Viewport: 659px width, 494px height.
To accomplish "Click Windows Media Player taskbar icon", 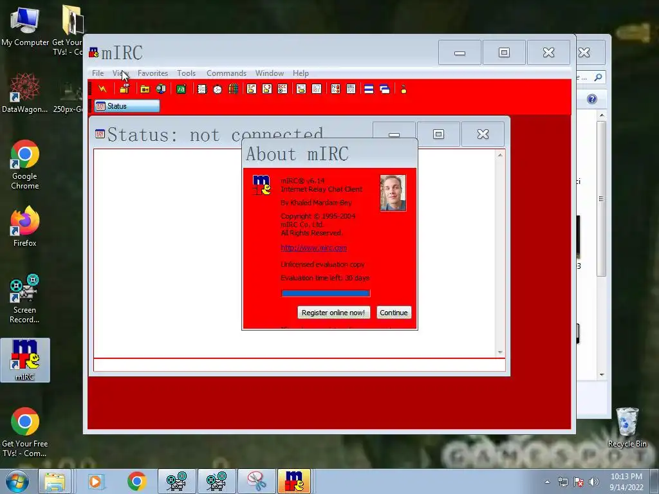I will pos(96,481).
